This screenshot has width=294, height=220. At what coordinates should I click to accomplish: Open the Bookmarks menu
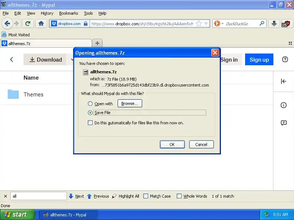(x=69, y=13)
